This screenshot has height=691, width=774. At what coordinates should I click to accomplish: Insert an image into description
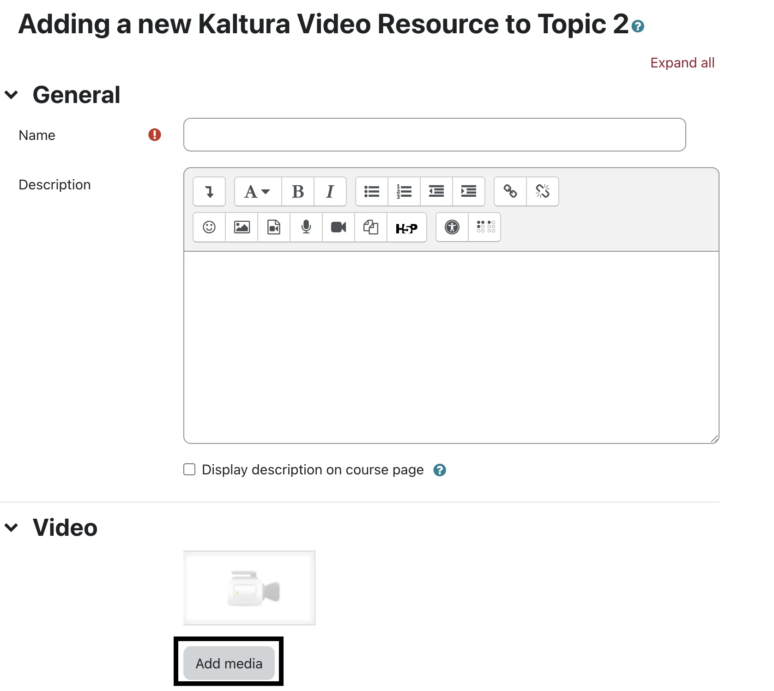click(x=242, y=227)
